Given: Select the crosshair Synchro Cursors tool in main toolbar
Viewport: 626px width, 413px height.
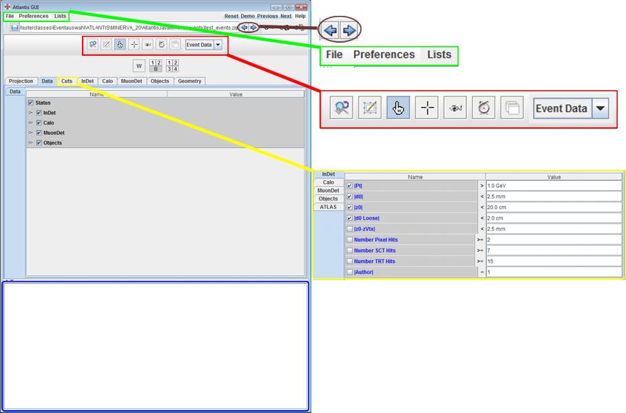Looking at the screenshot, I should pos(134,45).
